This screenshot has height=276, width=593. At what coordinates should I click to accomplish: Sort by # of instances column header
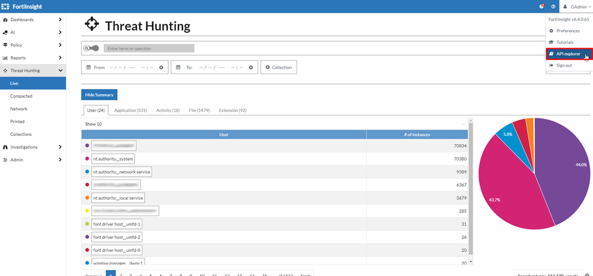click(417, 134)
